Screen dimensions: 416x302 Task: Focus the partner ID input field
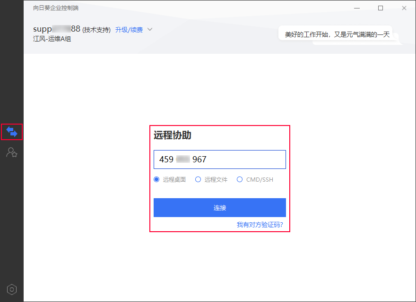point(220,159)
